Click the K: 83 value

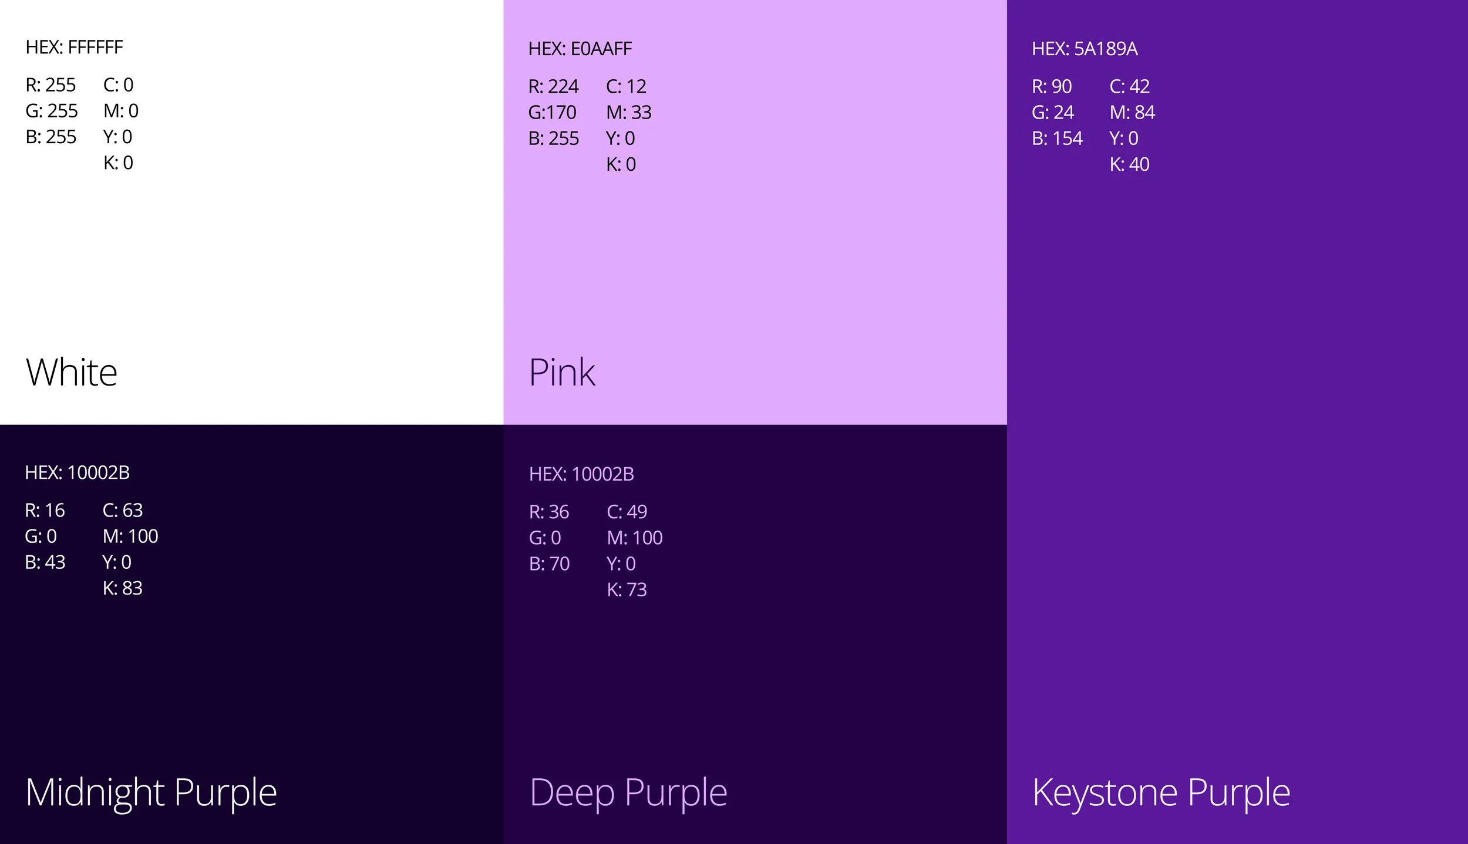tap(122, 588)
